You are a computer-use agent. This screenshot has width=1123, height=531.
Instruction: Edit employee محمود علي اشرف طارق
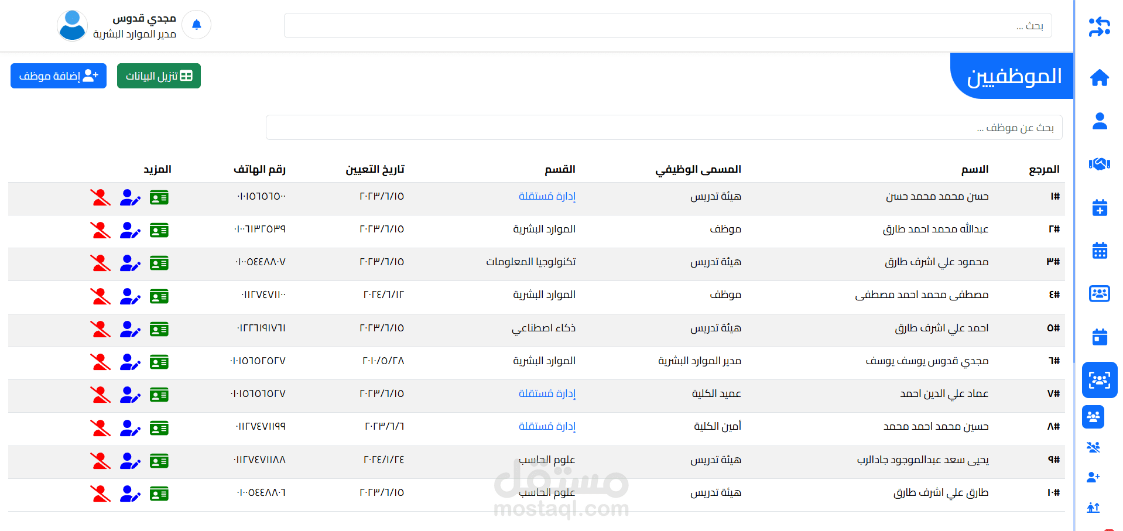[130, 263]
